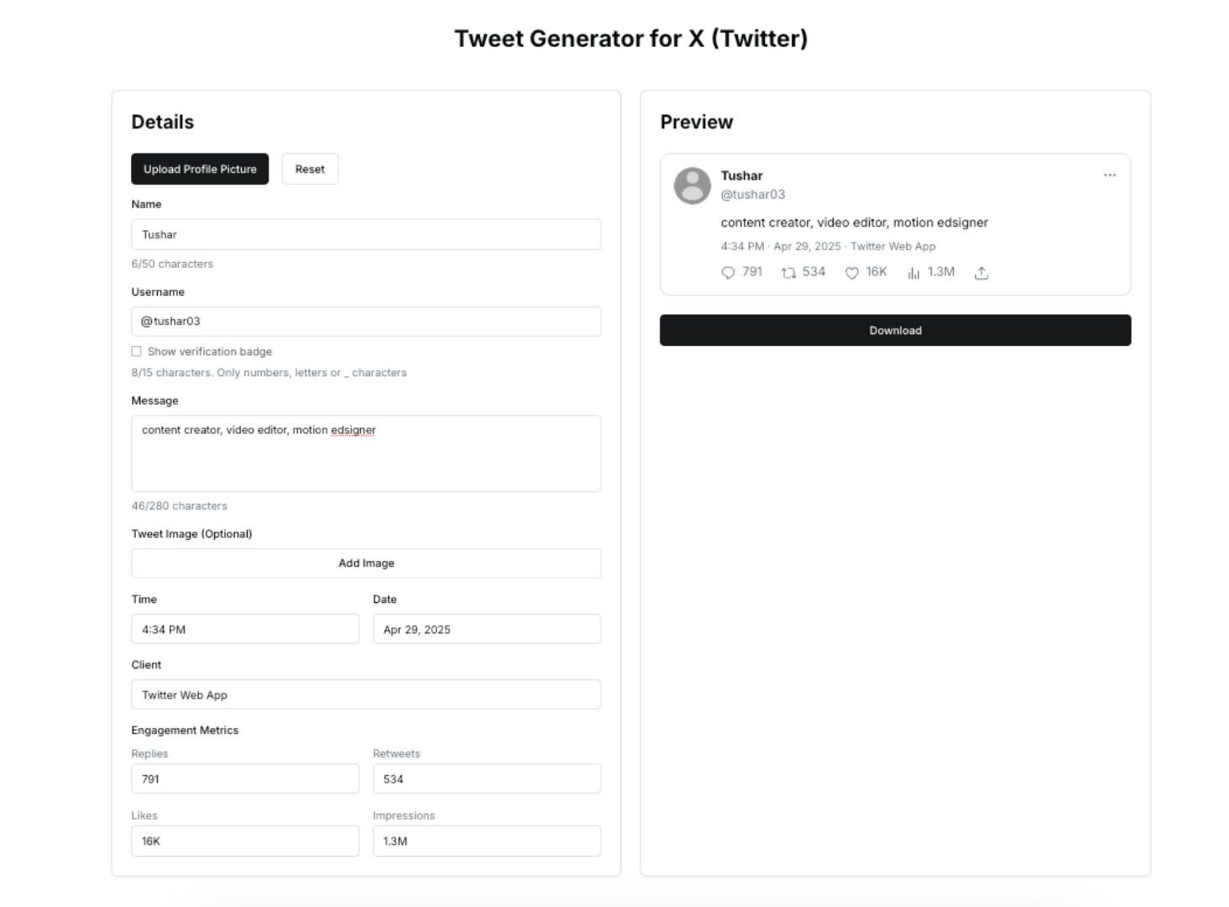Screen dimensions: 1229x907
Task: Click Add Image for the tweet
Action: click(x=366, y=564)
